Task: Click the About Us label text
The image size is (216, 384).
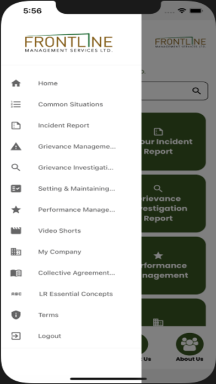Action: 190,359
